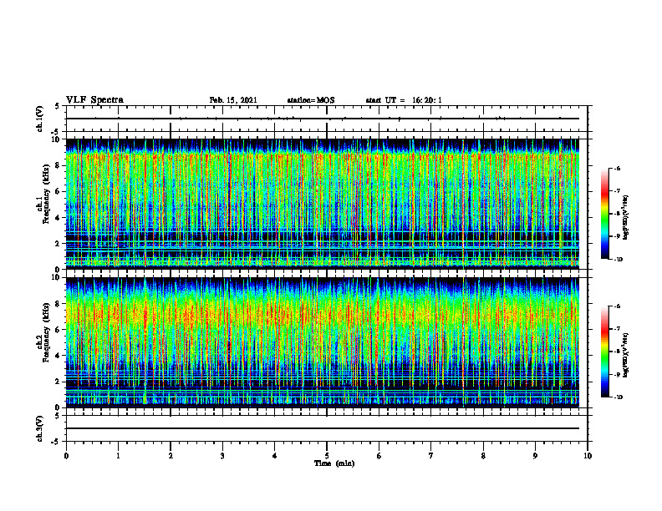Click Time axis tick label "3"
Screen dimensions: 662x511
(x=222, y=456)
